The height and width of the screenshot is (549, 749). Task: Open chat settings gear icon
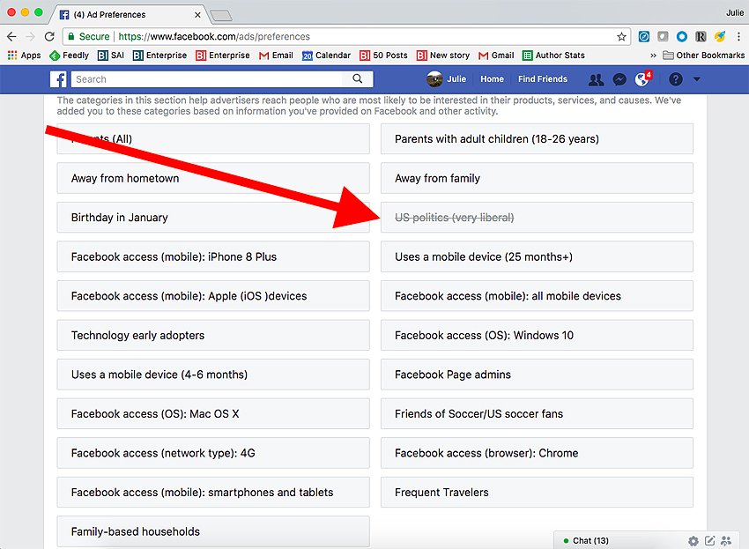click(693, 541)
